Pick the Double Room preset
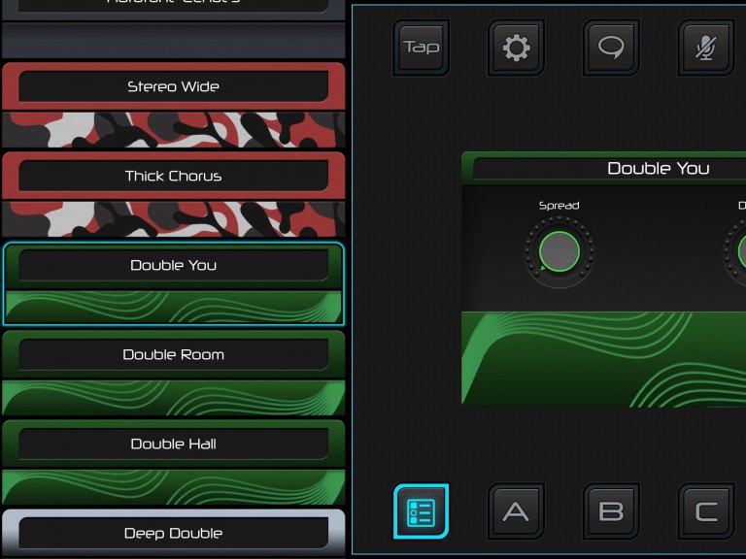Viewport: 746px width, 559px height. (x=173, y=354)
